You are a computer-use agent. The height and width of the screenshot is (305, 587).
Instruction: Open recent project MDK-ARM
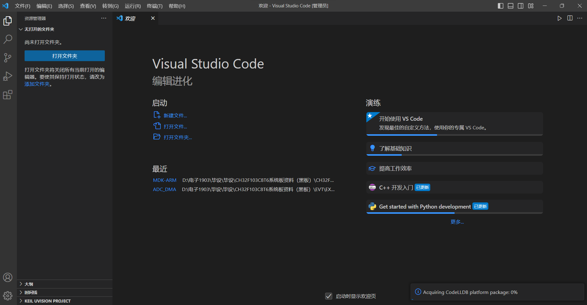(x=165, y=180)
